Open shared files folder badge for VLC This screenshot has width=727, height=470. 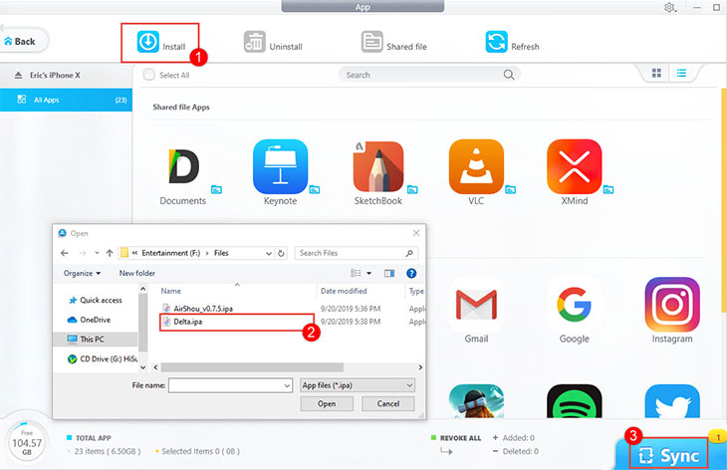[x=511, y=189]
